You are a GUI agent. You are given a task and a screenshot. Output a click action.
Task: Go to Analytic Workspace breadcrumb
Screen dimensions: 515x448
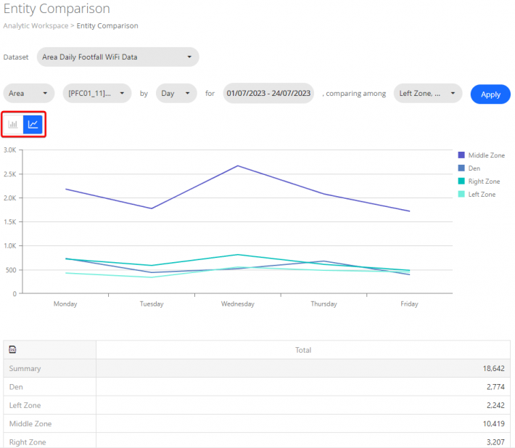(x=35, y=25)
